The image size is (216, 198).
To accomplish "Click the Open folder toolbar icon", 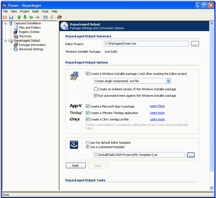I will point(5,17).
